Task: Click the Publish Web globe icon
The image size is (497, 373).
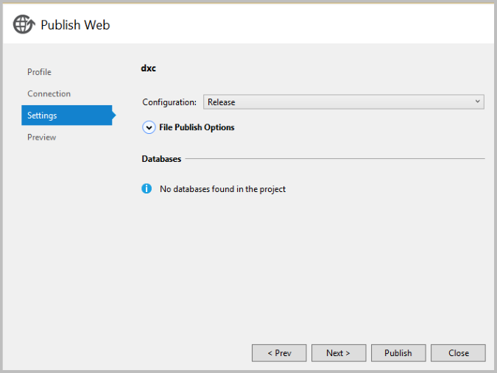Action: 24,24
